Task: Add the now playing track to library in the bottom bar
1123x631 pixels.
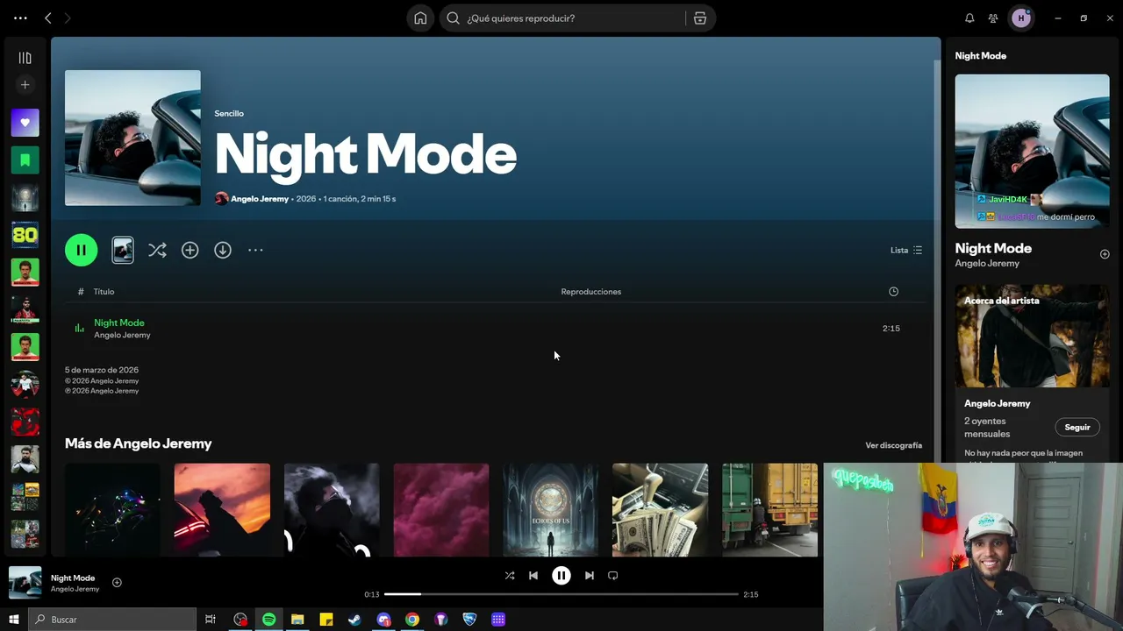Action: 117,583
